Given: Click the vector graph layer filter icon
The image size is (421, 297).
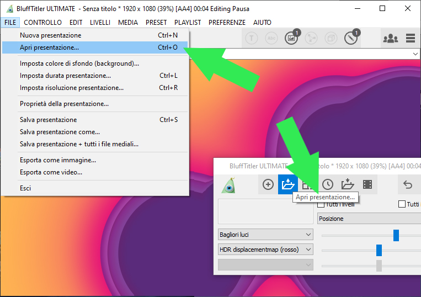Looking at the screenshot, I should tap(311, 39).
